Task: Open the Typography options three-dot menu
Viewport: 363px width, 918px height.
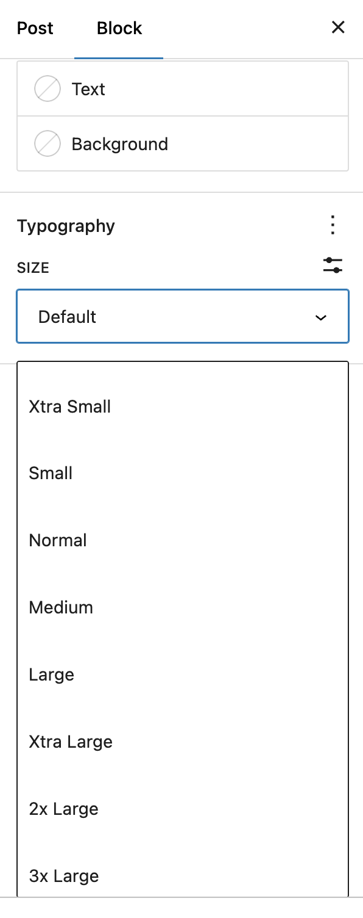Action: (333, 225)
